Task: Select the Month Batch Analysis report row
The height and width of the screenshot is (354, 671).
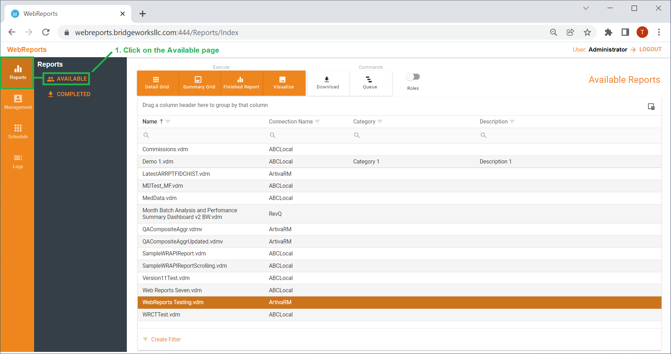Action: click(399, 214)
